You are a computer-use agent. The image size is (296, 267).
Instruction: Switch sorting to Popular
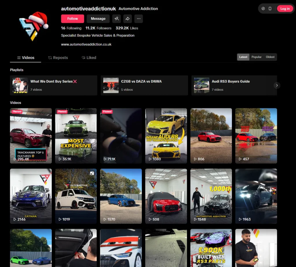tap(256, 57)
